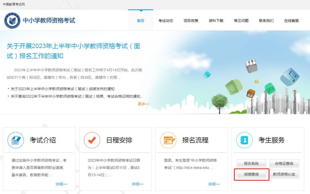Open the 联系我们 menu item
The height and width of the screenshot is (194, 310).
[266, 21]
